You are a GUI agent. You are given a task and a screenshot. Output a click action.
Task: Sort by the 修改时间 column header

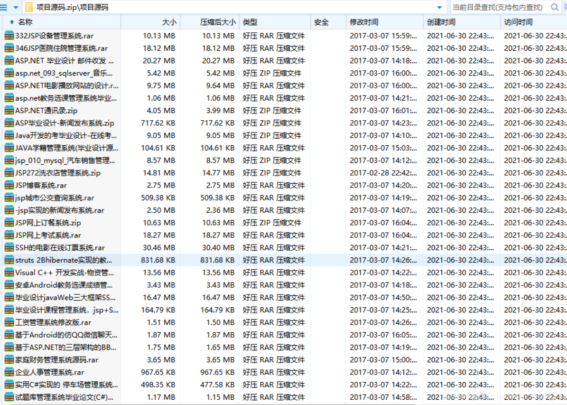385,22
